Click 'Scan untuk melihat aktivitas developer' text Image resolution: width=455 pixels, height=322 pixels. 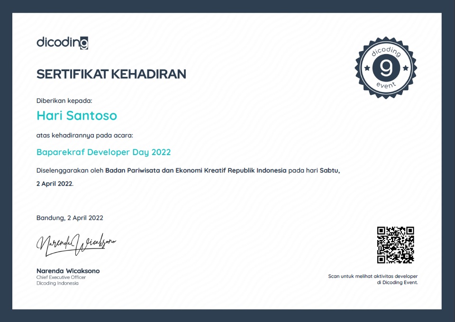tap(373, 276)
